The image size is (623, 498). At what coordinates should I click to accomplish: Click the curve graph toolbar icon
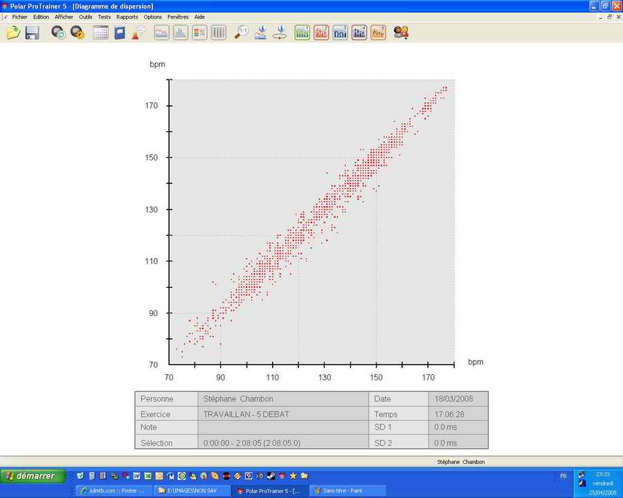(x=161, y=33)
